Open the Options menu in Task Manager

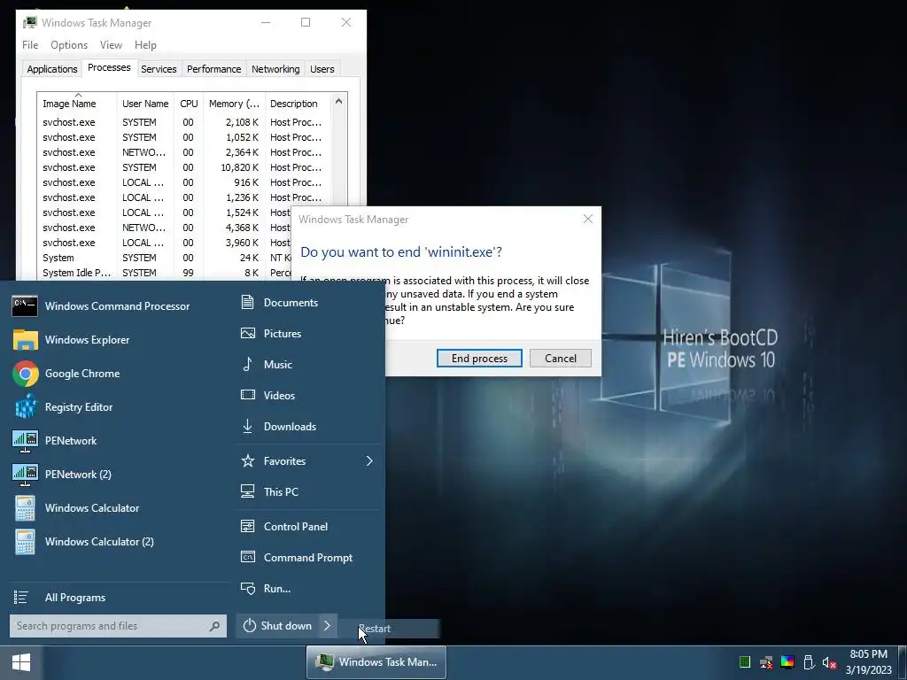(69, 45)
